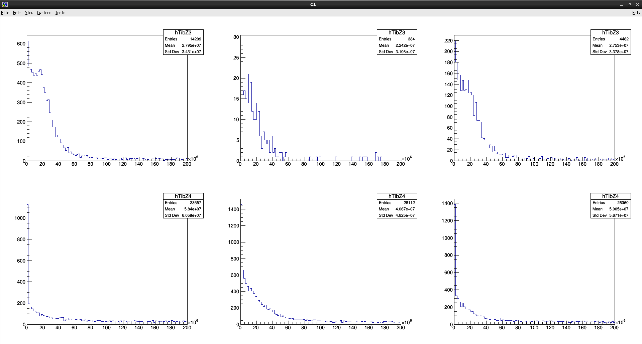The image size is (642, 344).
Task: Click the hTibZ4 stats box showing 28112 entries
Action: (397, 206)
